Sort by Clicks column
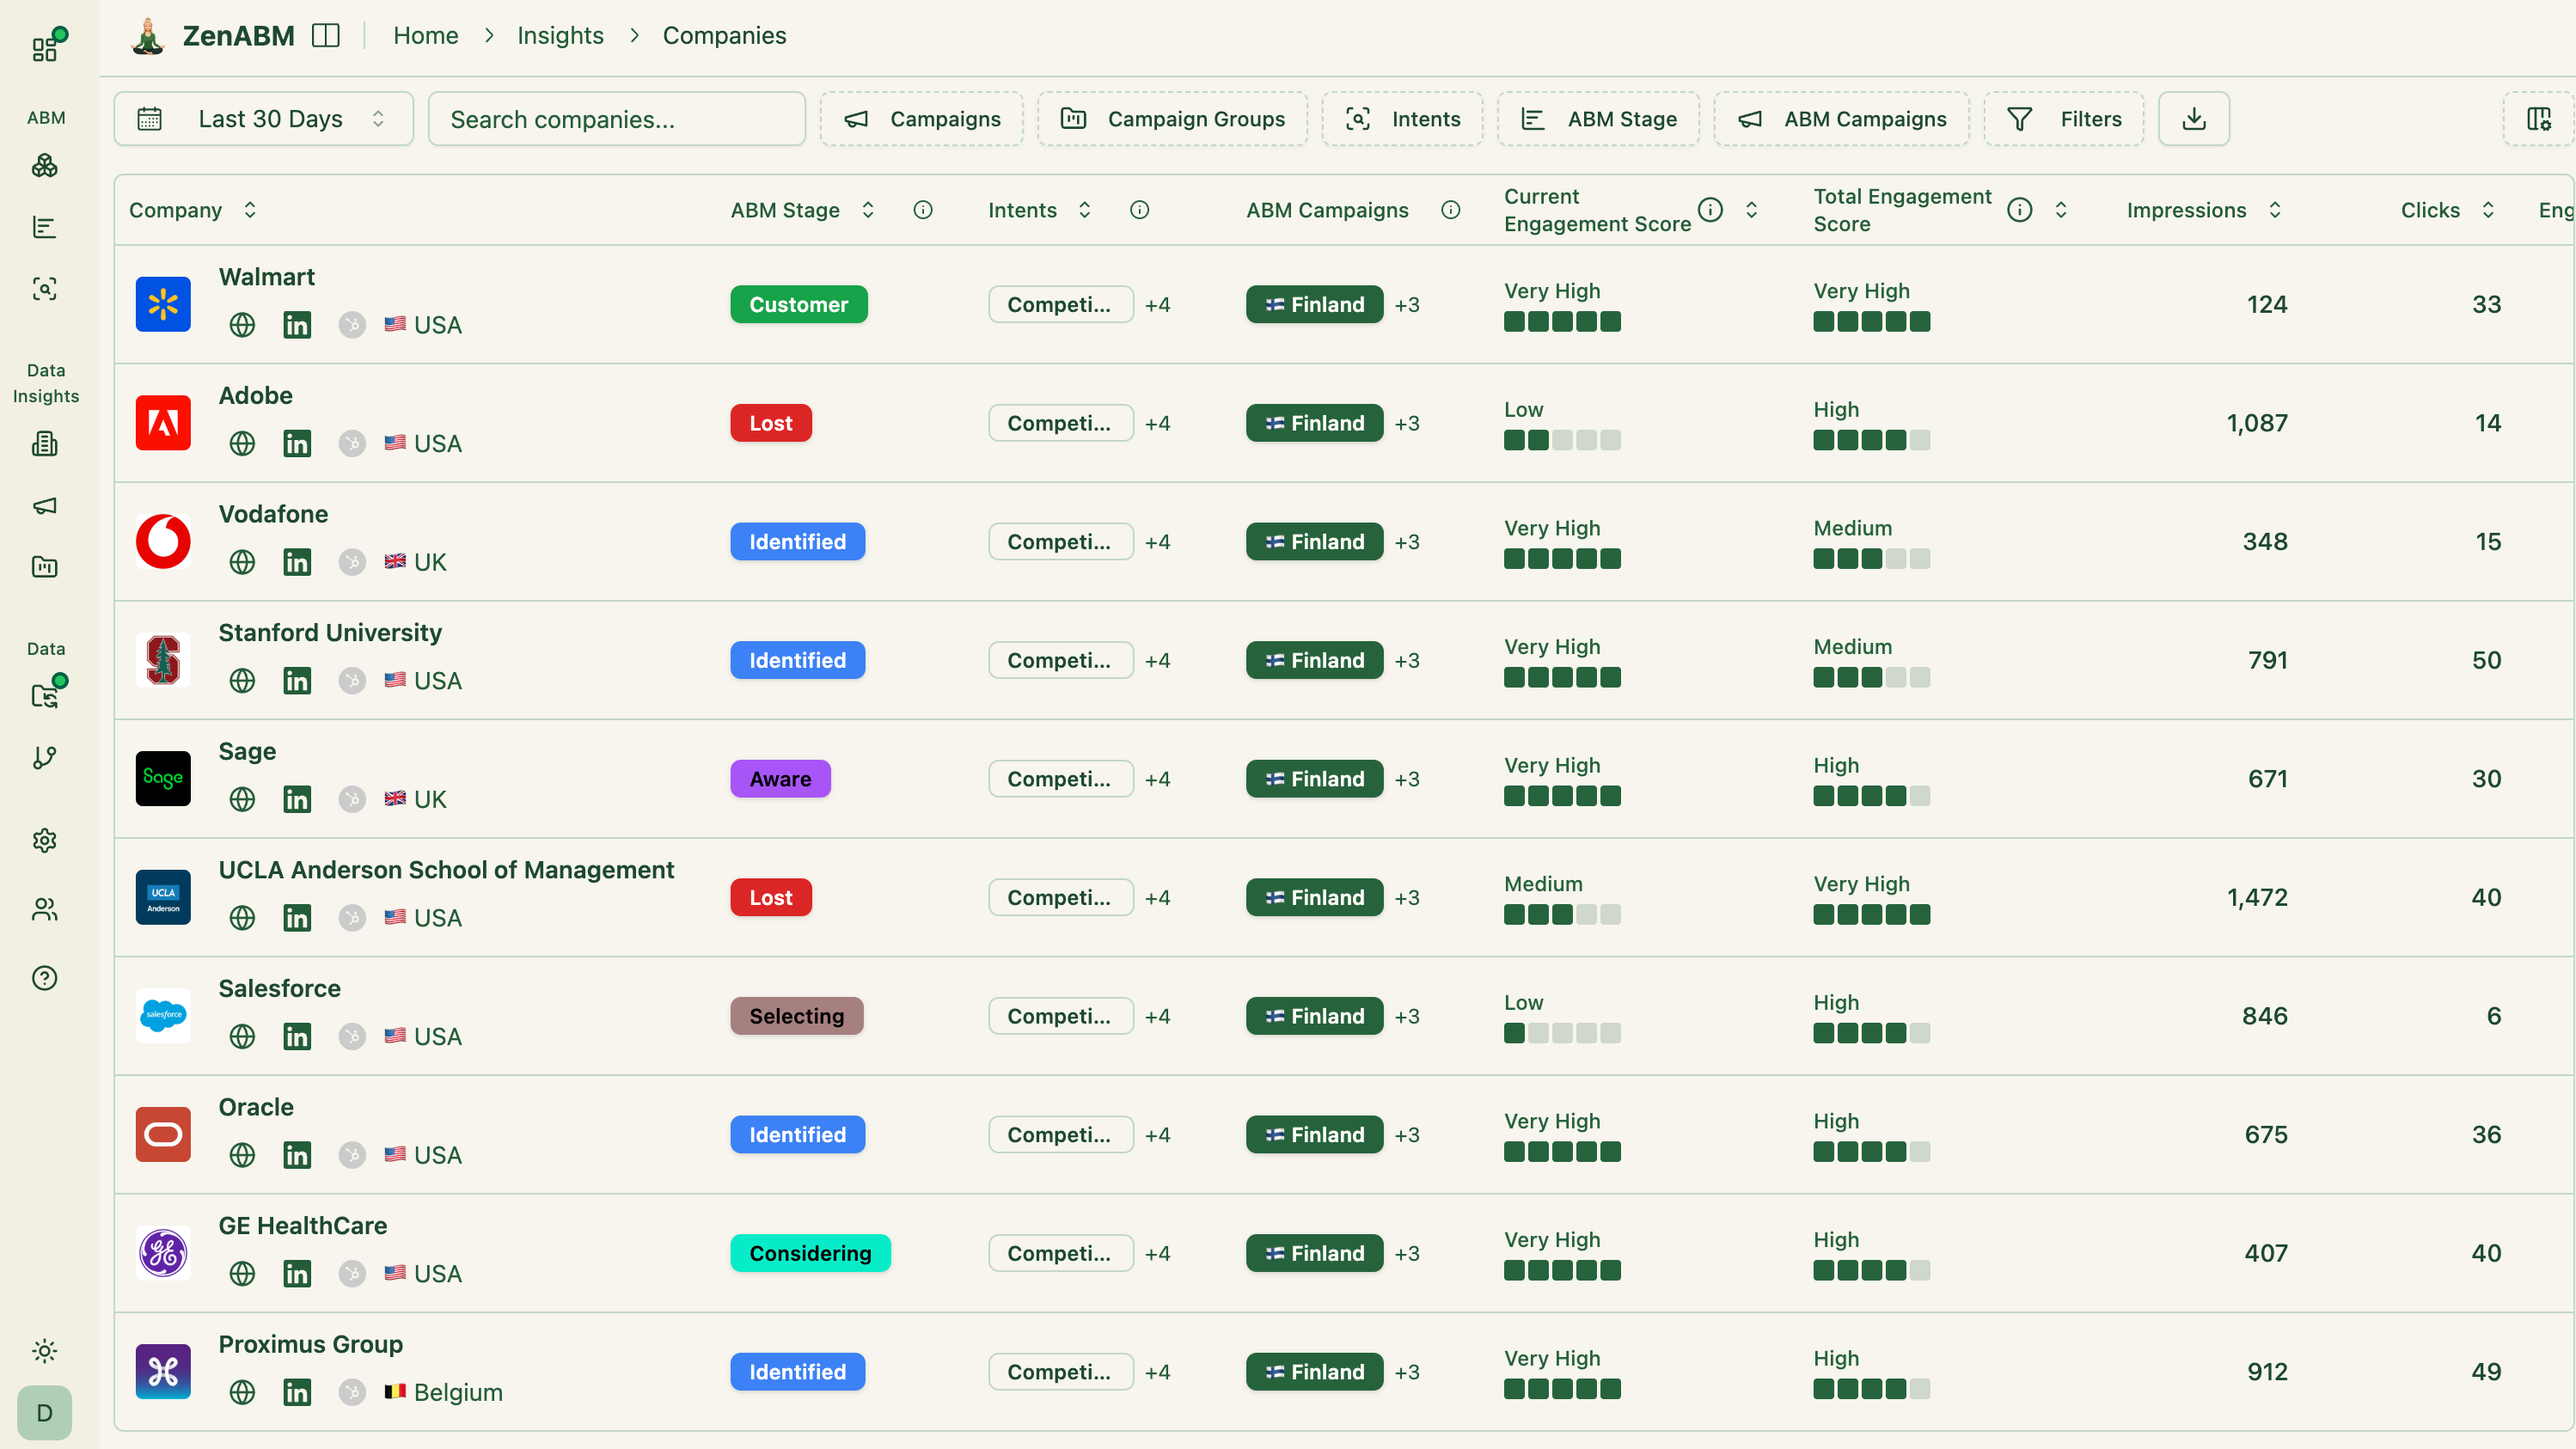Image resolution: width=2576 pixels, height=1449 pixels. point(2449,210)
